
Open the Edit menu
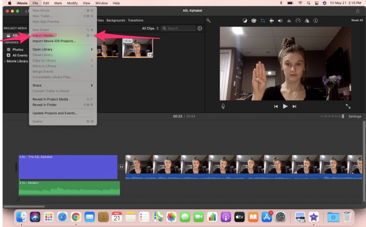coord(46,3)
